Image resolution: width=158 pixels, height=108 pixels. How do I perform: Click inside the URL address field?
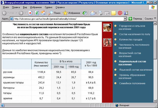coord(68,19)
